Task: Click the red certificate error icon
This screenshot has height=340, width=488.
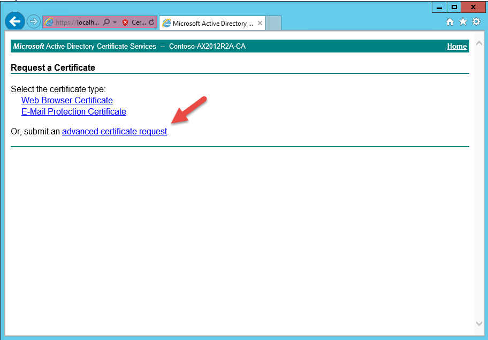Action: point(125,22)
